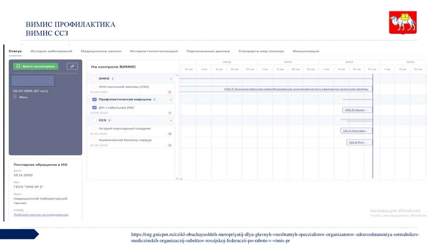Uncheck the Профилактическая медицина checkbox

[x=95, y=99]
